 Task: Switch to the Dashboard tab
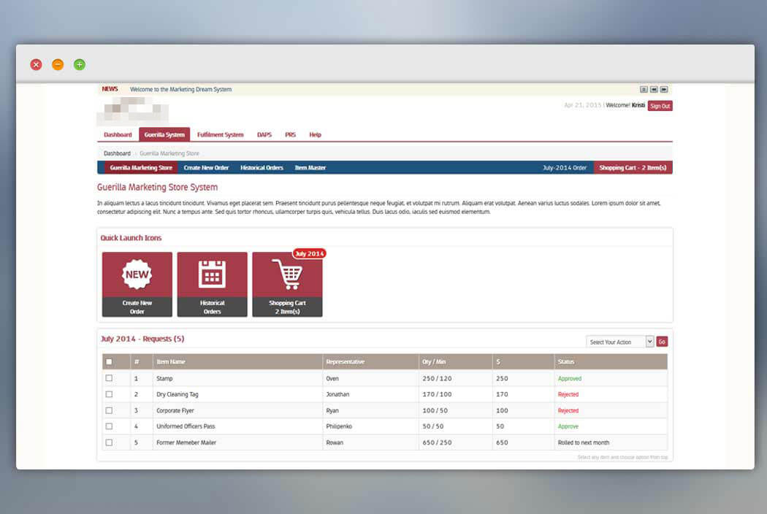pos(118,134)
